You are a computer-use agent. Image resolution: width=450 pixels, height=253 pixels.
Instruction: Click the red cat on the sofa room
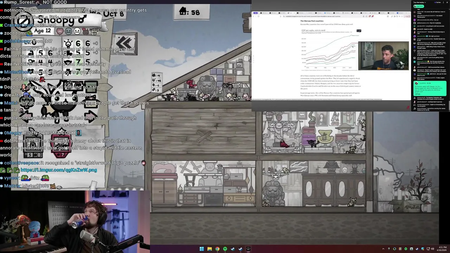pos(284,144)
